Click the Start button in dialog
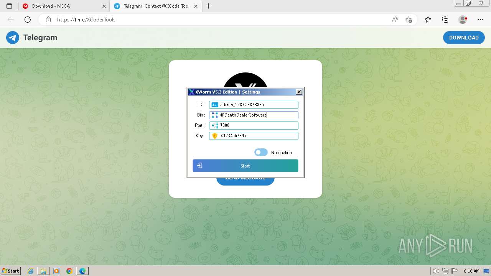491x276 pixels. click(245, 166)
